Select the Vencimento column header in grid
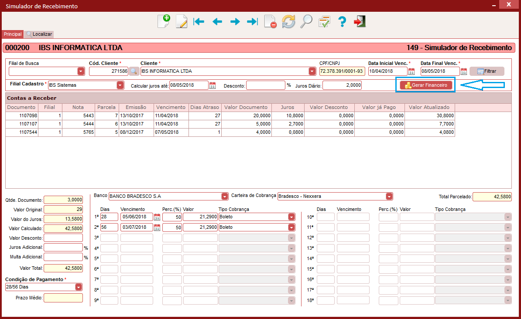This screenshot has height=319, width=521. tap(171, 108)
